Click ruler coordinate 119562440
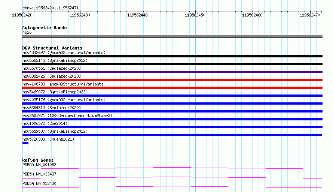Image resolution: width=333 pixels, height=192 pixels. point(137,15)
